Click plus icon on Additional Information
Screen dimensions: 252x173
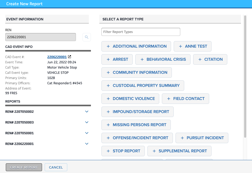108,46
